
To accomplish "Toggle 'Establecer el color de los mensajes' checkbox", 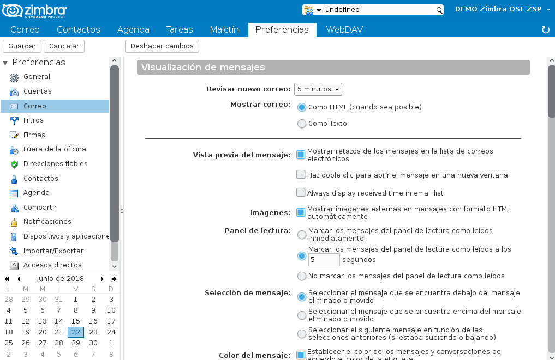I will click(301, 355).
